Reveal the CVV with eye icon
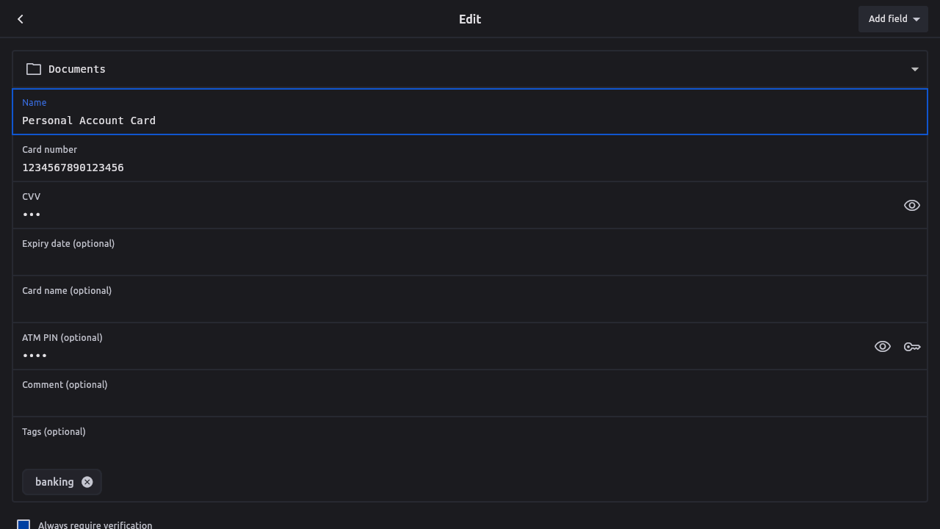Viewport: 940px width, 529px height. coord(911,206)
